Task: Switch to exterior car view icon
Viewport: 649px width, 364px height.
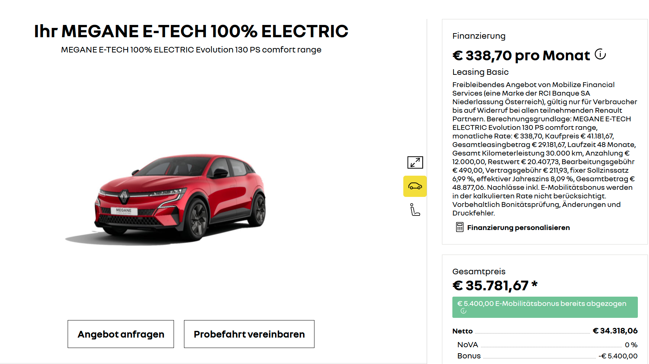Action: click(x=415, y=186)
